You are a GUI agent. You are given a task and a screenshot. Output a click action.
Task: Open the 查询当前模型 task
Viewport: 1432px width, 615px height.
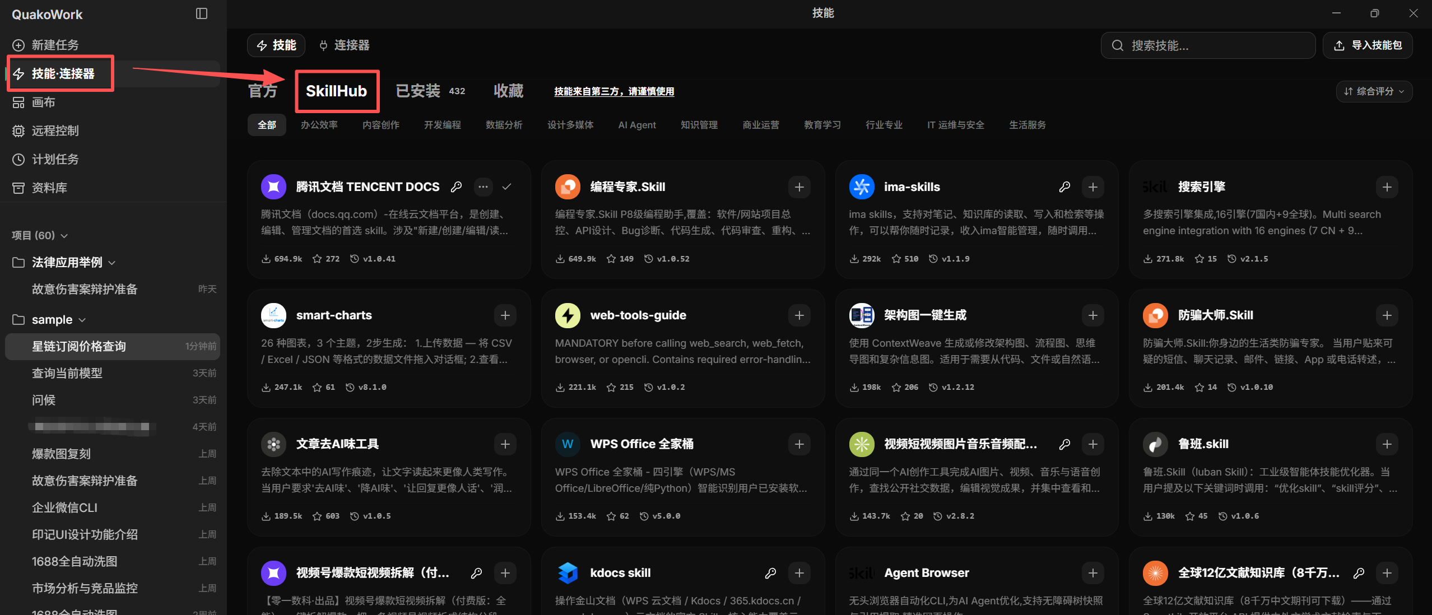click(112, 374)
